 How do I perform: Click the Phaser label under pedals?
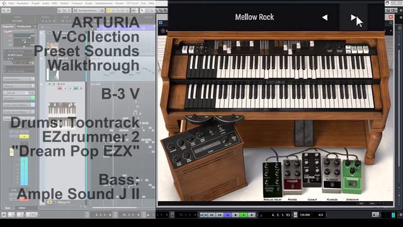[x=292, y=199]
